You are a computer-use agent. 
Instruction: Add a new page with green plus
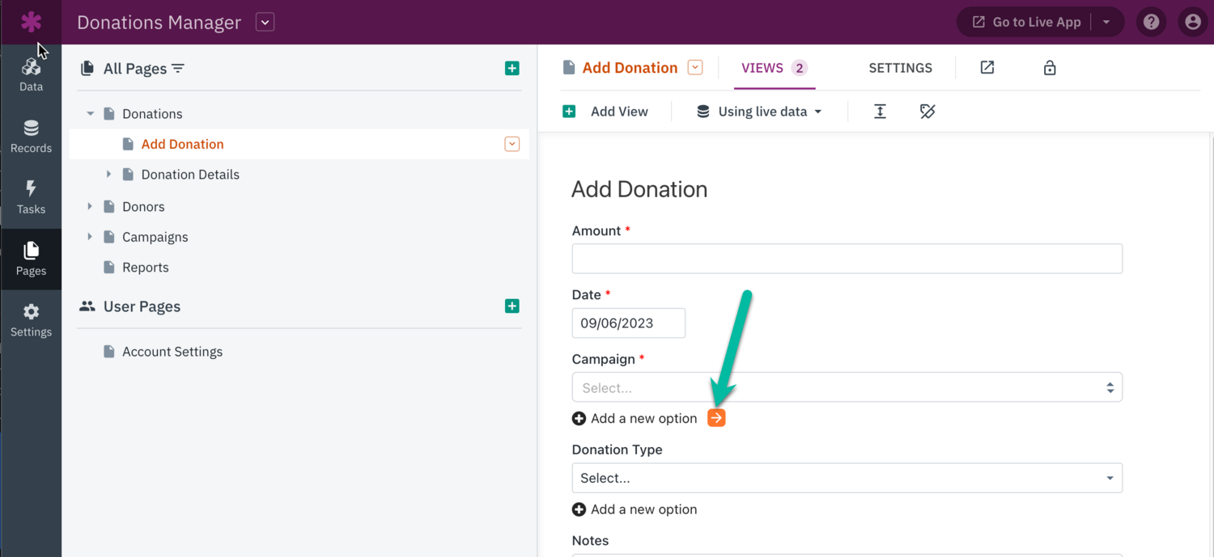[511, 69]
